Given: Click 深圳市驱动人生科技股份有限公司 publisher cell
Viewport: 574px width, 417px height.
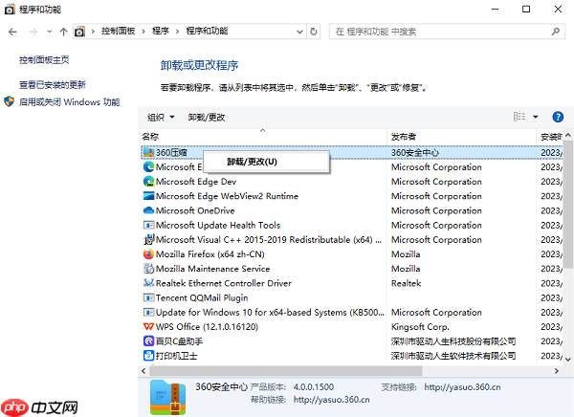Looking at the screenshot, I should 453,341.
